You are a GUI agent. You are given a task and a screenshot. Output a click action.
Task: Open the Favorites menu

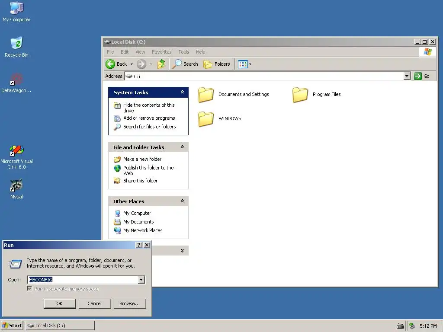162,52
